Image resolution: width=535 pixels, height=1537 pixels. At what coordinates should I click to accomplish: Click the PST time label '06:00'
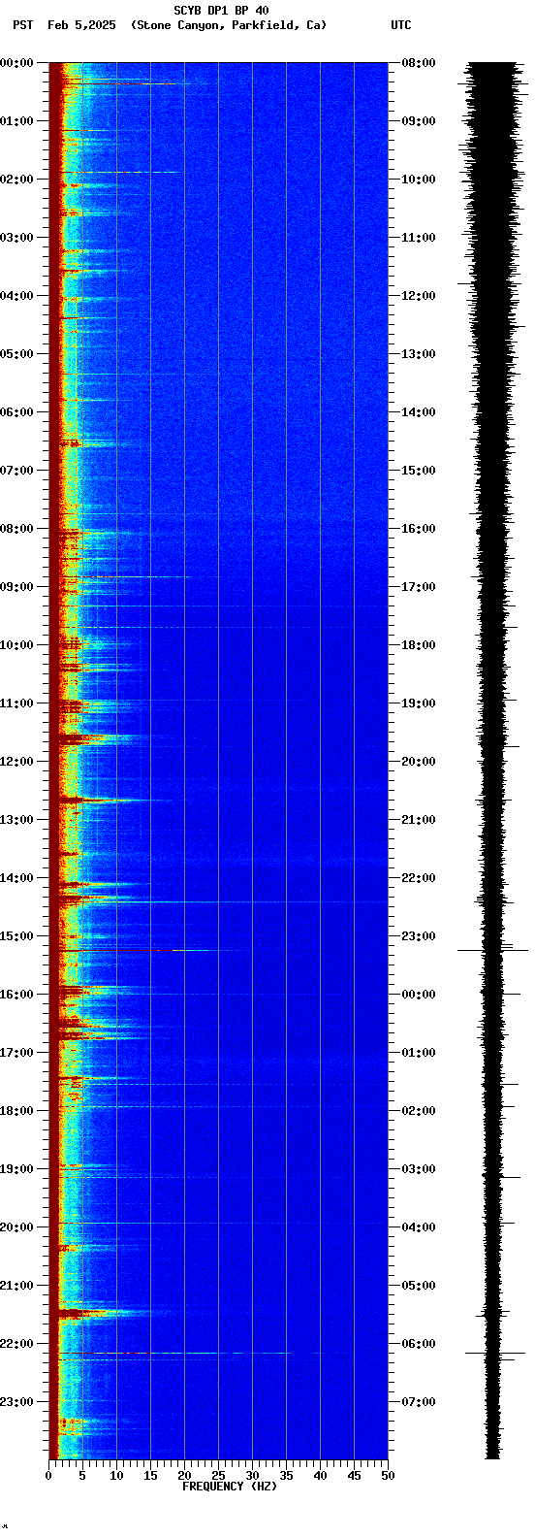pyautogui.click(x=16, y=412)
